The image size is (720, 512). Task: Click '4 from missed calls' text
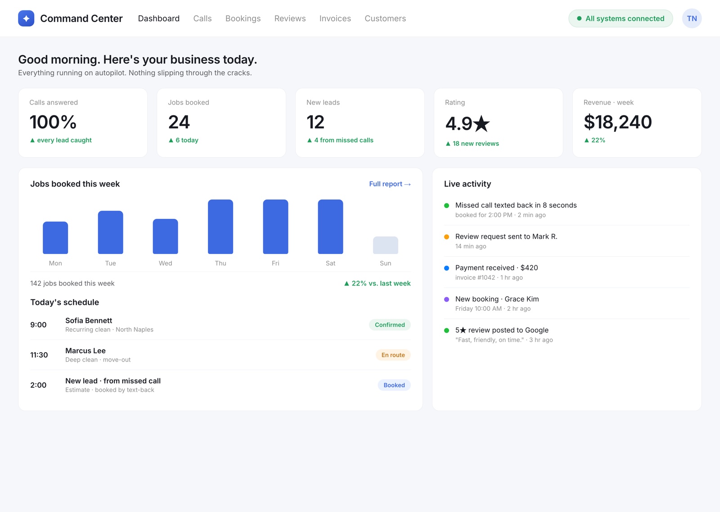[x=344, y=140]
